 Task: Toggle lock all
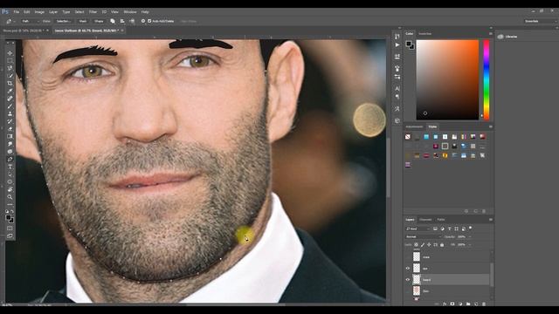tap(442, 245)
